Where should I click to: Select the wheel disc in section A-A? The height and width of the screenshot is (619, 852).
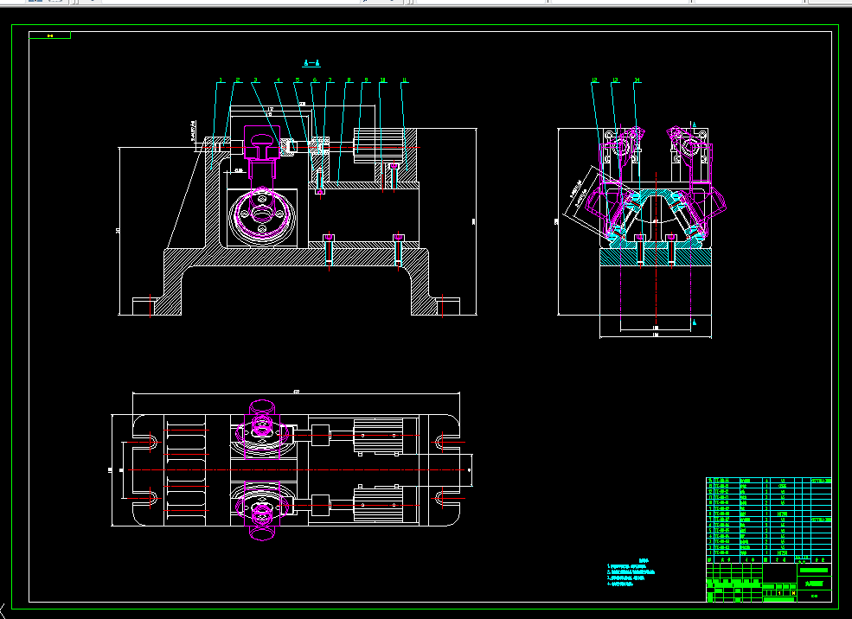click(x=262, y=214)
